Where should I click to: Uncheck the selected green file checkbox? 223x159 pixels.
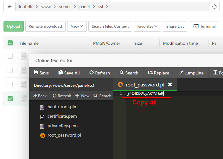10,99
